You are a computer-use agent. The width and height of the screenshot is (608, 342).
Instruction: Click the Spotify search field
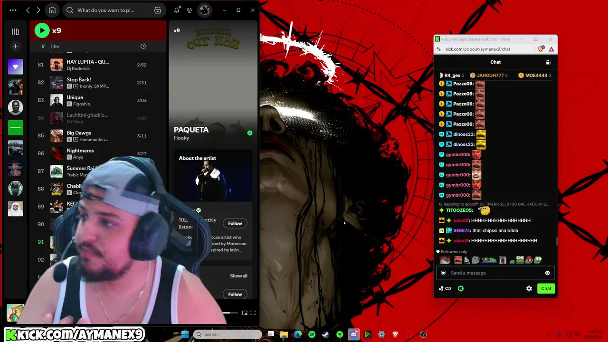coord(105,10)
